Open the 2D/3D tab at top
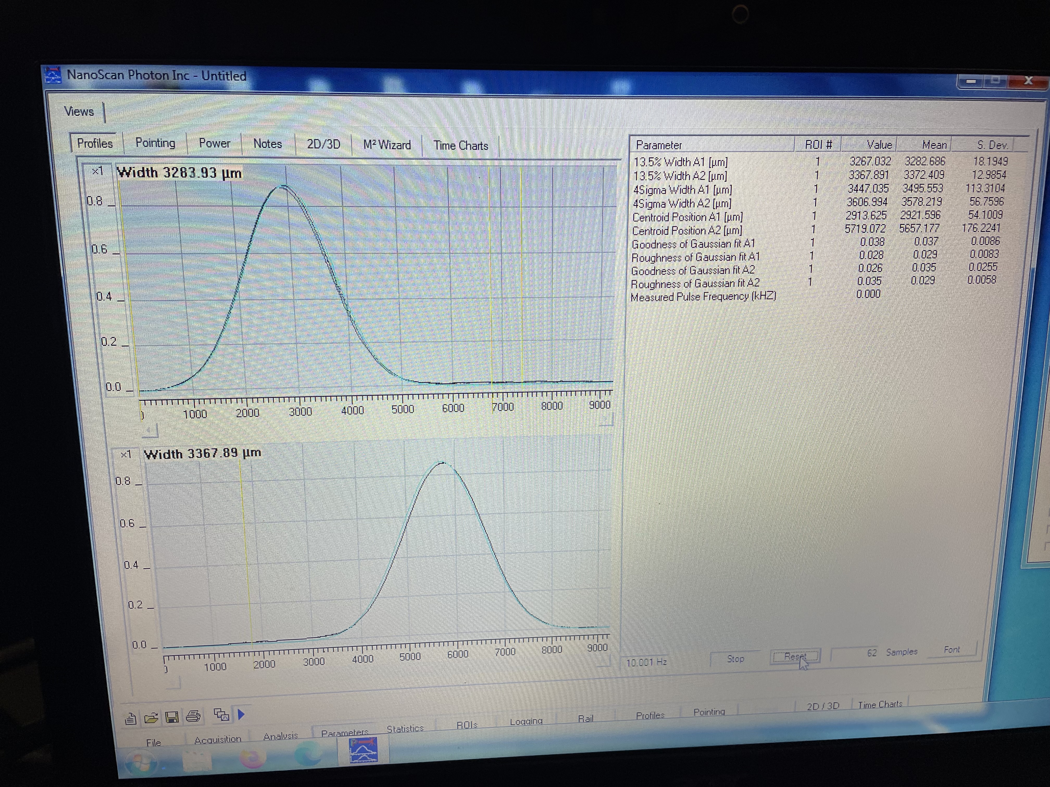1050x787 pixels. pyautogui.click(x=324, y=144)
